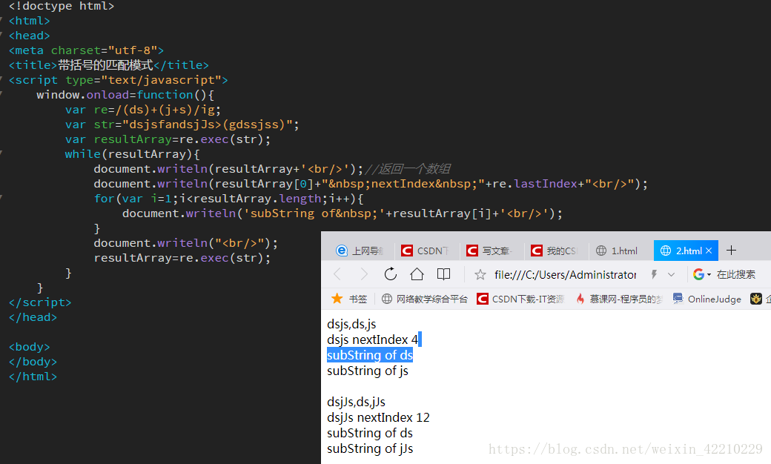
Task: Click the 'window.onload=function(){' code line
Action: pyautogui.click(x=125, y=95)
